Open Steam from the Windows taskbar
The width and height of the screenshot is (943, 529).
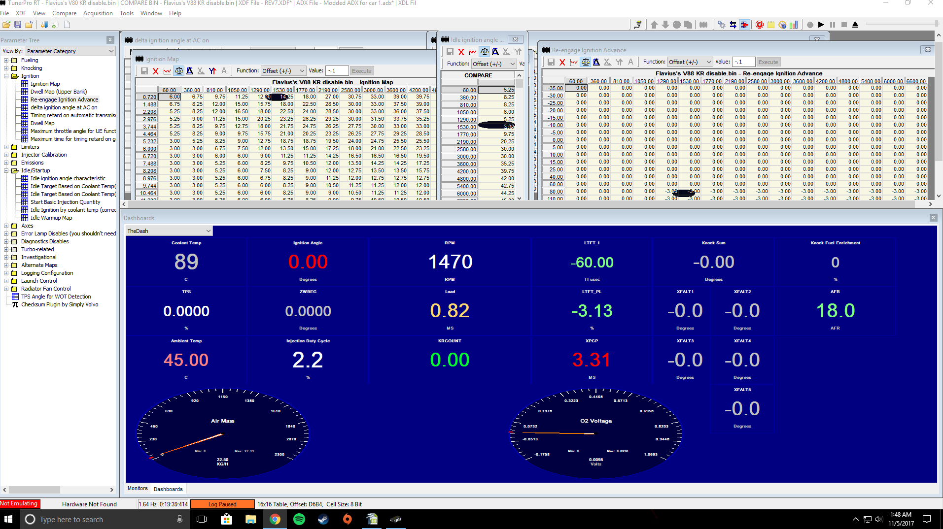(x=323, y=519)
